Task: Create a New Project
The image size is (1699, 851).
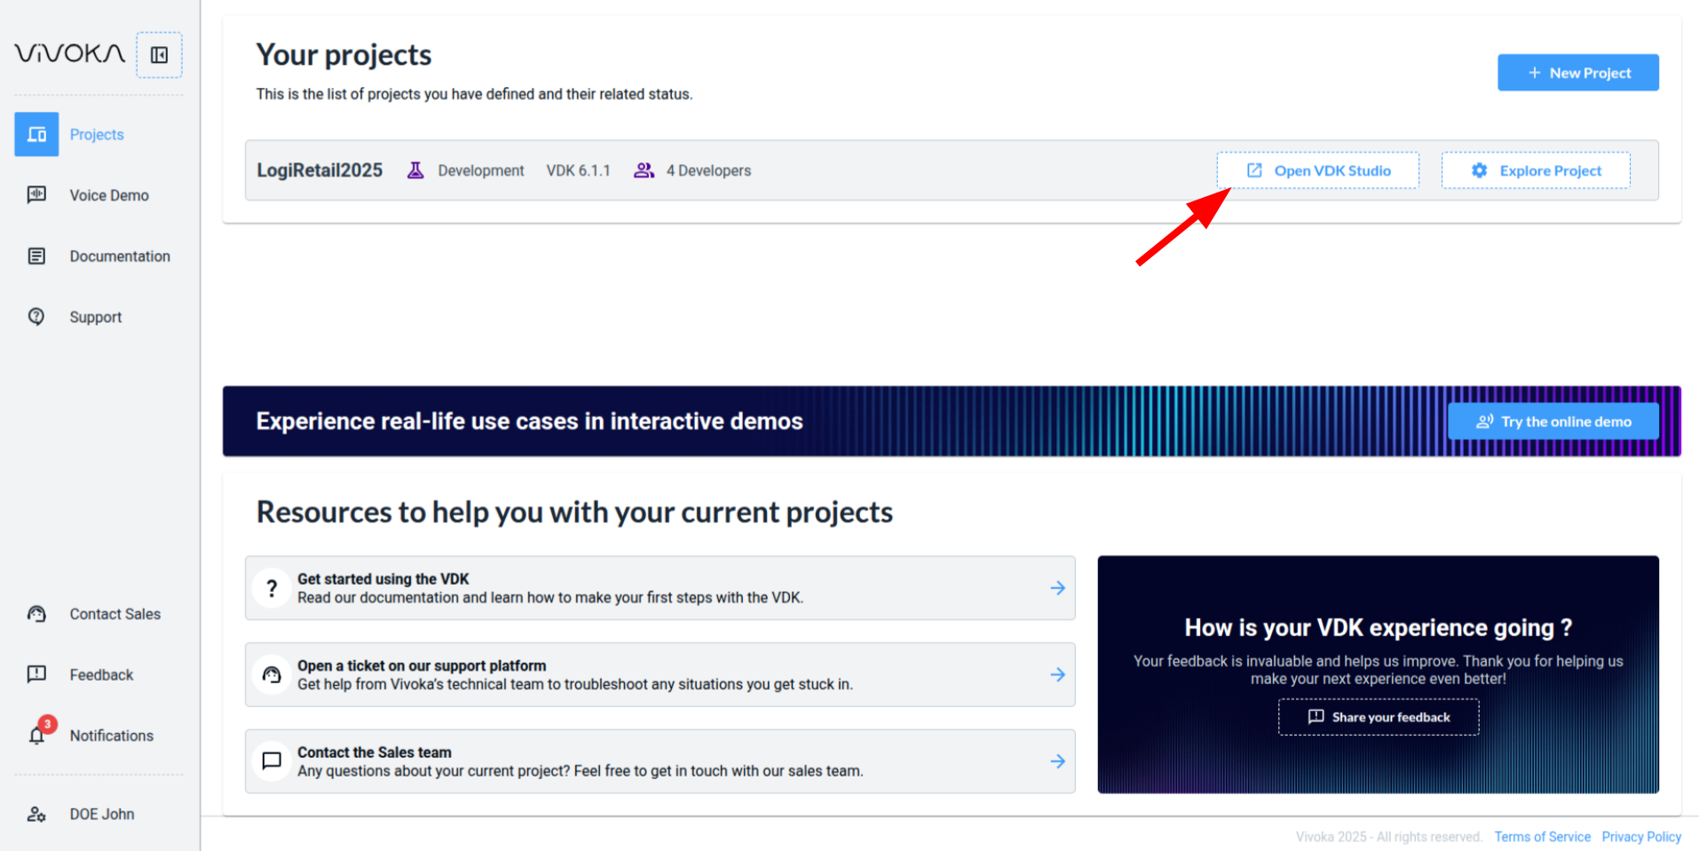Action: (1577, 72)
